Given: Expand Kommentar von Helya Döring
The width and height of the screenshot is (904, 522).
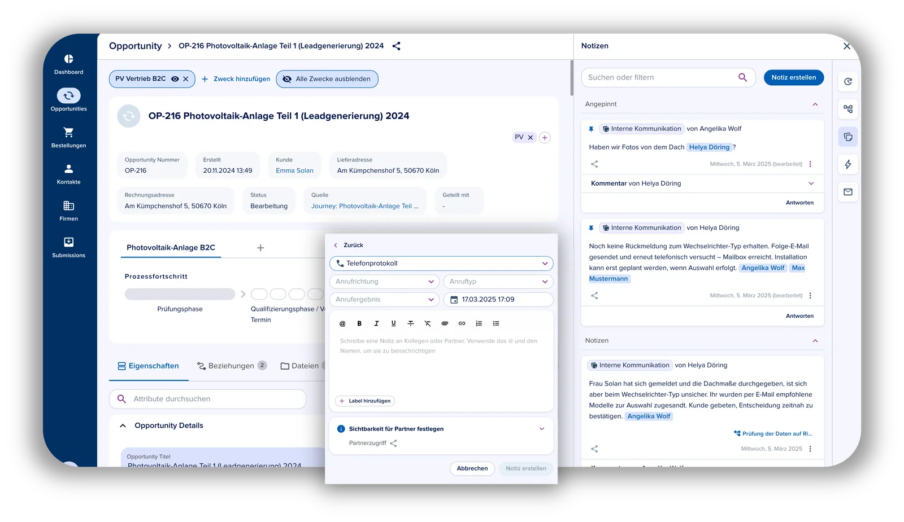Looking at the screenshot, I should [811, 183].
